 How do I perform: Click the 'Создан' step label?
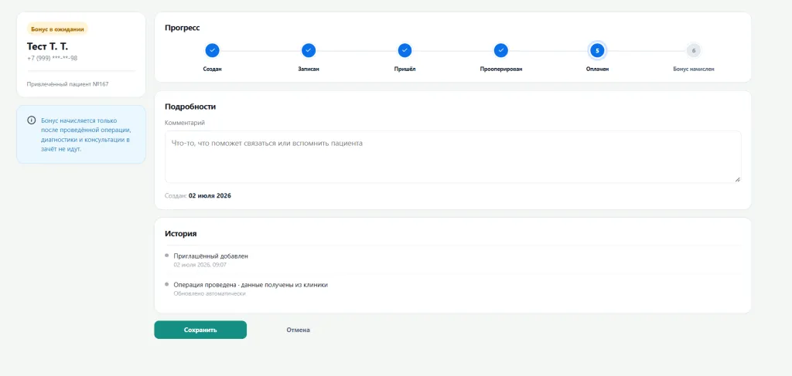coord(212,69)
